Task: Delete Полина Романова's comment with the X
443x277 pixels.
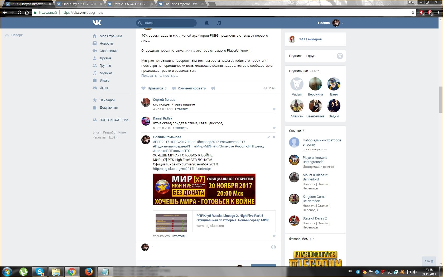Action: 274,137
